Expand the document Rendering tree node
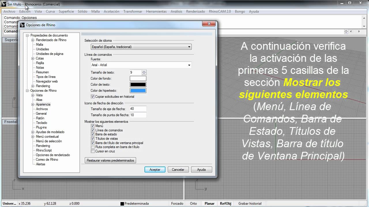 pyautogui.click(x=33, y=86)
